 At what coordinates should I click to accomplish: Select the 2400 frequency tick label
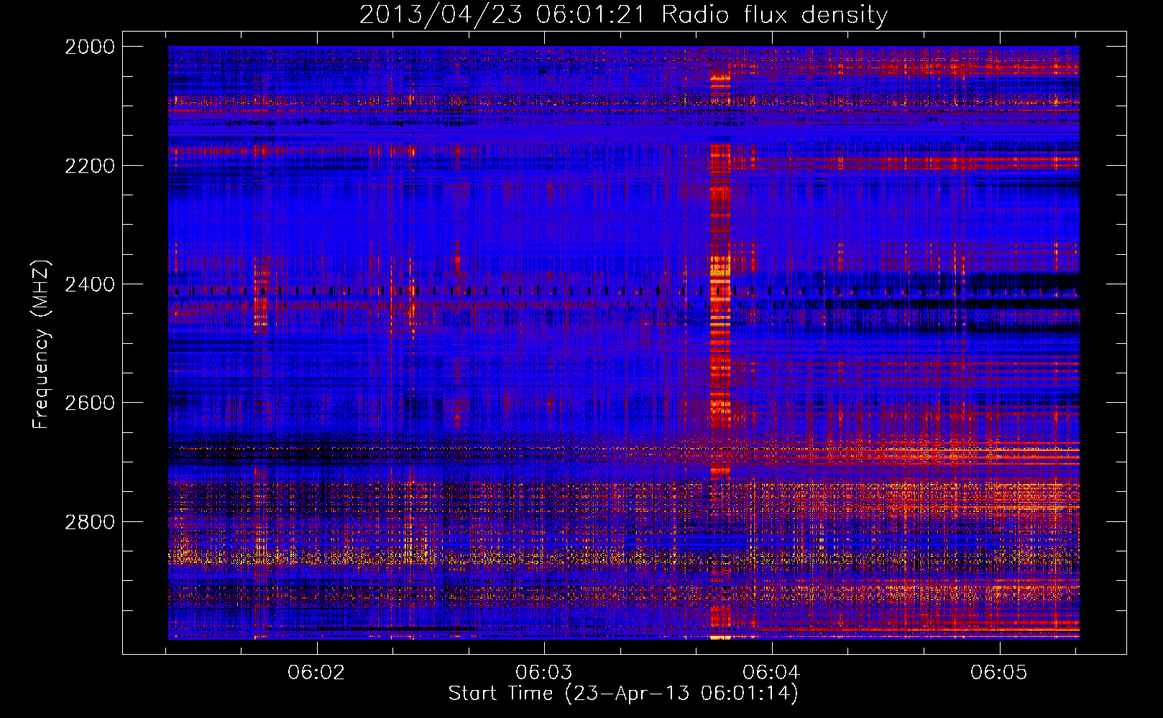click(x=90, y=285)
